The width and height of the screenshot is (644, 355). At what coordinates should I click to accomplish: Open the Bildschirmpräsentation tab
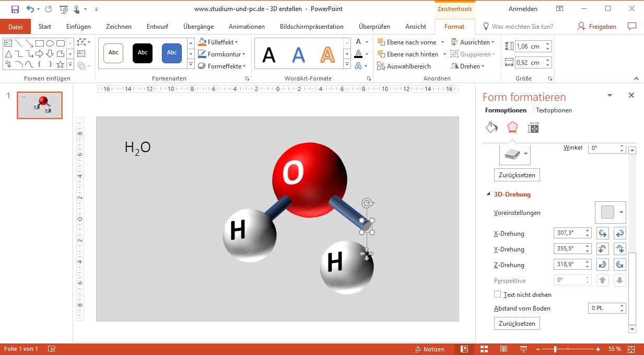312,27
